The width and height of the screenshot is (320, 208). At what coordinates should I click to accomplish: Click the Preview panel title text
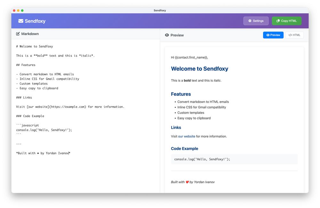pyautogui.click(x=177, y=35)
